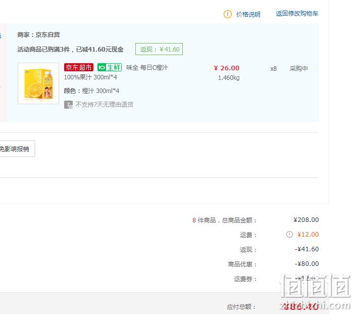
Task: Click the red 京东超市 tag
Action: click(x=79, y=67)
